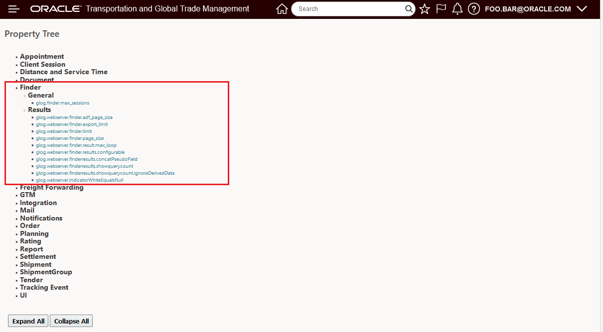Image resolution: width=603 pixels, height=332 pixels.
Task: Expand the Notifications tree node
Action: point(41,219)
